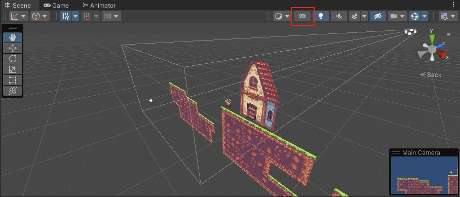Click the green Y axis cone on gizmo
This screenshot has width=460, height=197.
click(x=432, y=39)
